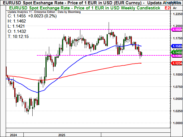Click the green 1.1455 last price tag
This screenshot has height=137, width=183.
[x=177, y=53]
